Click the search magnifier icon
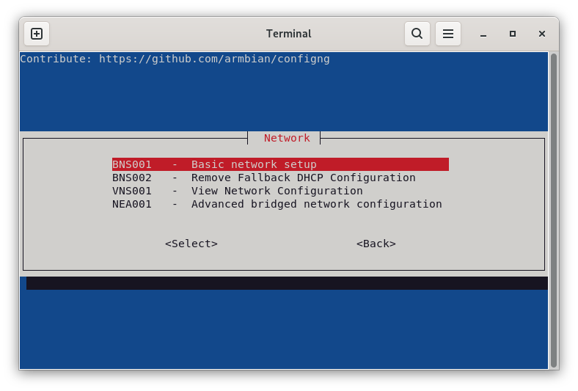 coord(417,34)
